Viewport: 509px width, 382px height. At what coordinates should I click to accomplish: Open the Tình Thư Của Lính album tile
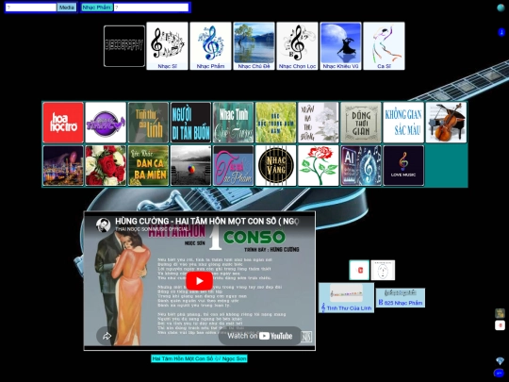pos(148,123)
